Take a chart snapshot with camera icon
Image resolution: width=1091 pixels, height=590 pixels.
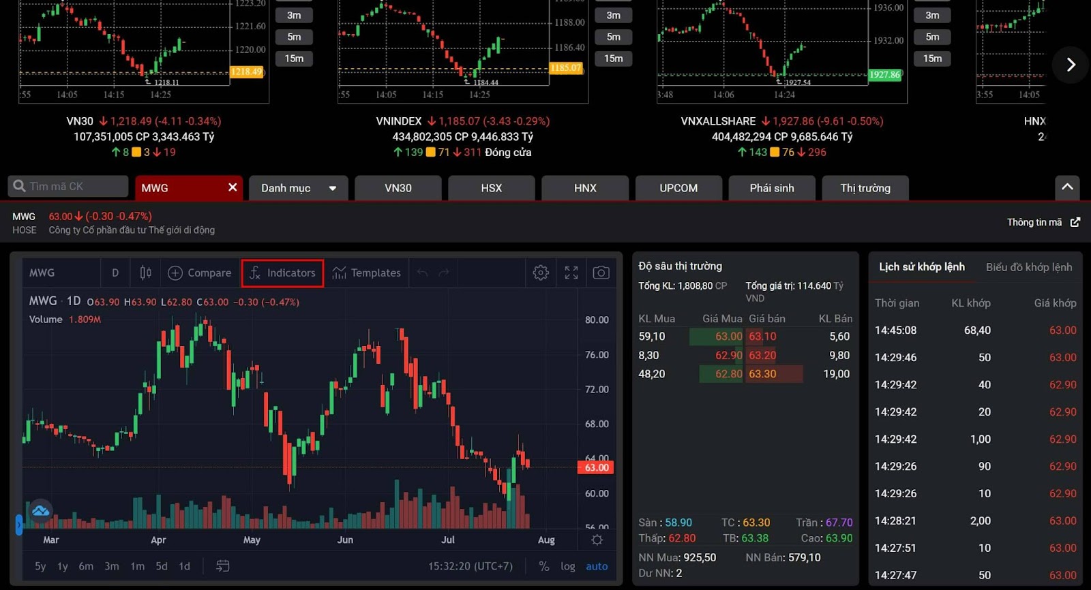[x=601, y=273]
